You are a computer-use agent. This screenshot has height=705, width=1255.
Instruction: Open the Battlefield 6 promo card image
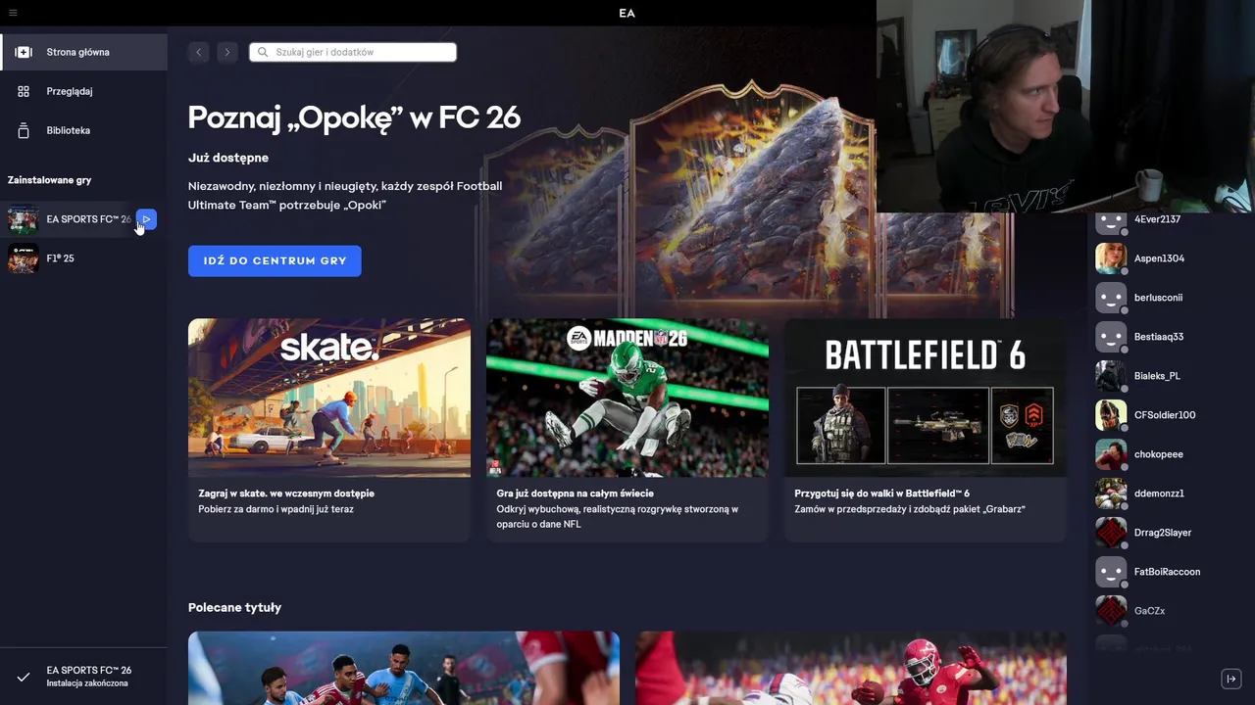[x=926, y=398]
